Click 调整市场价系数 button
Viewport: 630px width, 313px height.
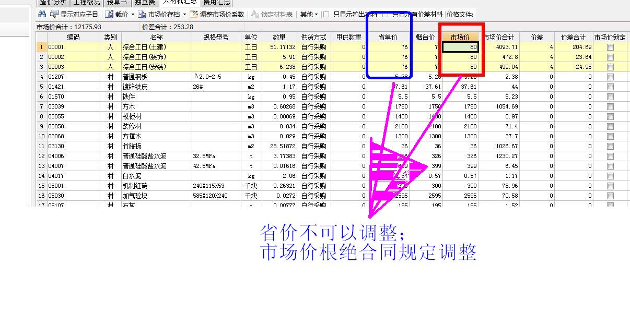click(217, 14)
